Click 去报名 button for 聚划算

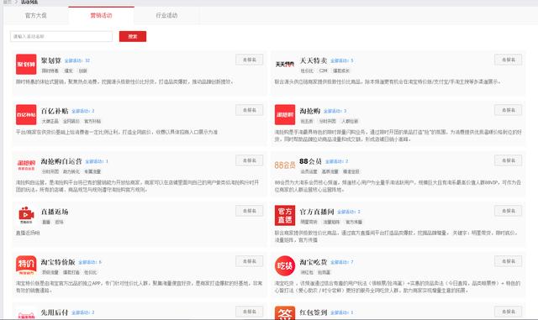(250, 60)
